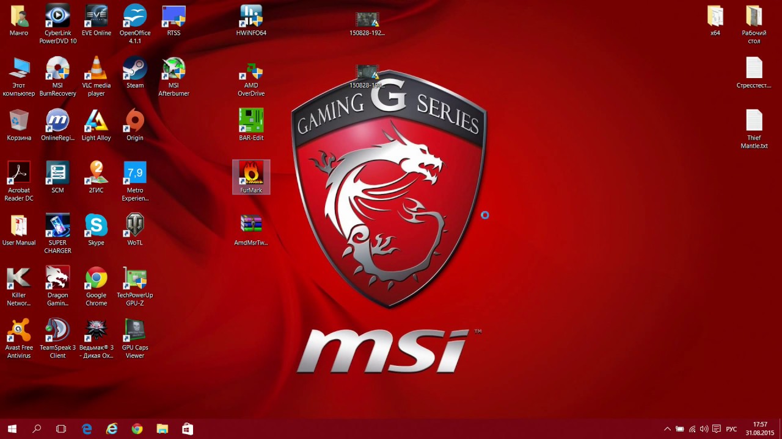
Task: Open the Манго desktop folder
Action: [19, 21]
